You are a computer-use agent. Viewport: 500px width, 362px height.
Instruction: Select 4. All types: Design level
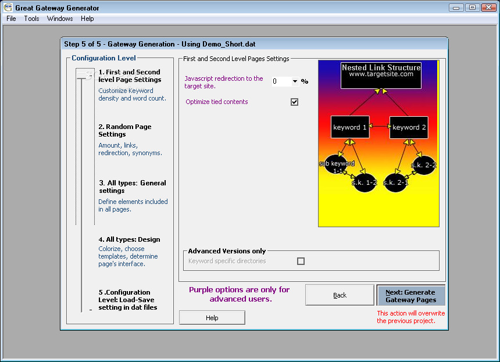pyautogui.click(x=129, y=239)
